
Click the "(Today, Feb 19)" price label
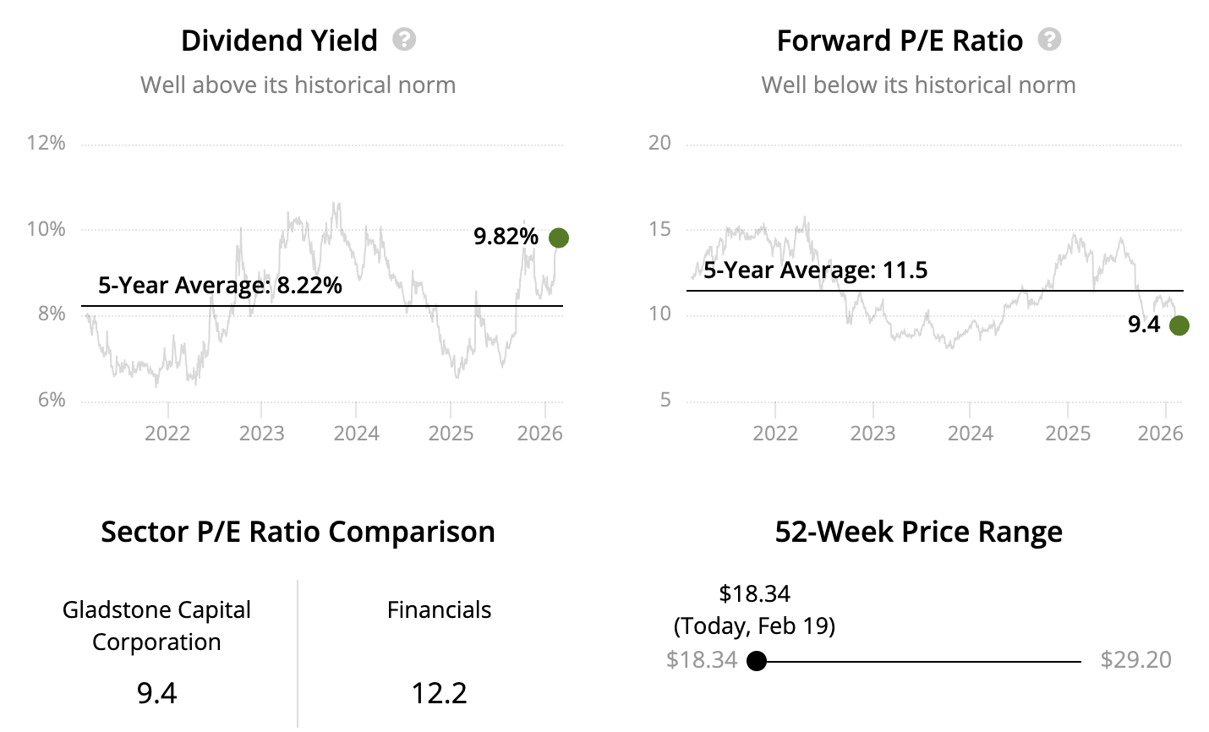tap(754, 625)
